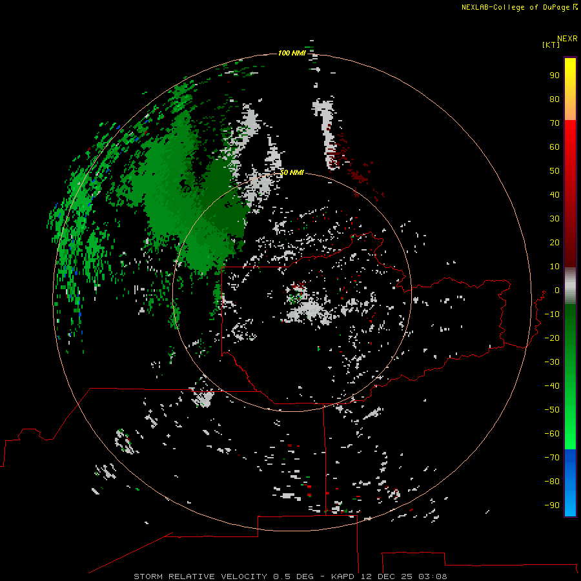
Task: Click the 0.5 DEG elevation label
Action: (x=294, y=576)
